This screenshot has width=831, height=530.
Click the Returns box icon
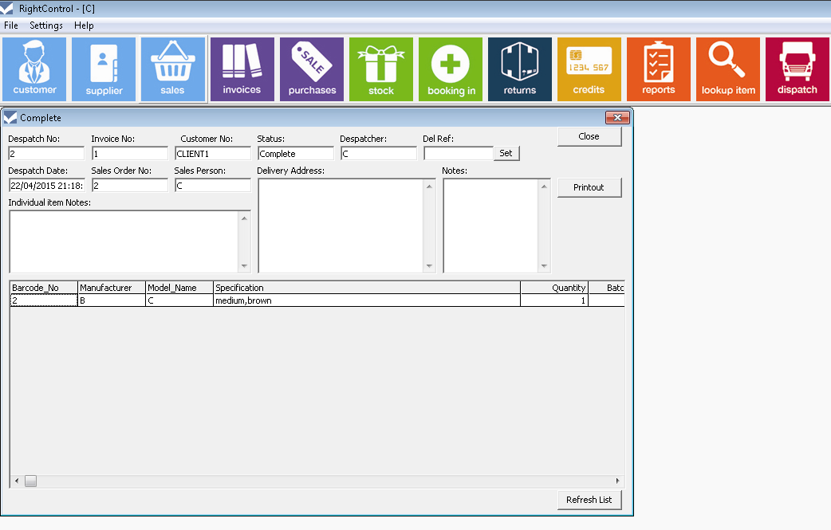(x=520, y=69)
